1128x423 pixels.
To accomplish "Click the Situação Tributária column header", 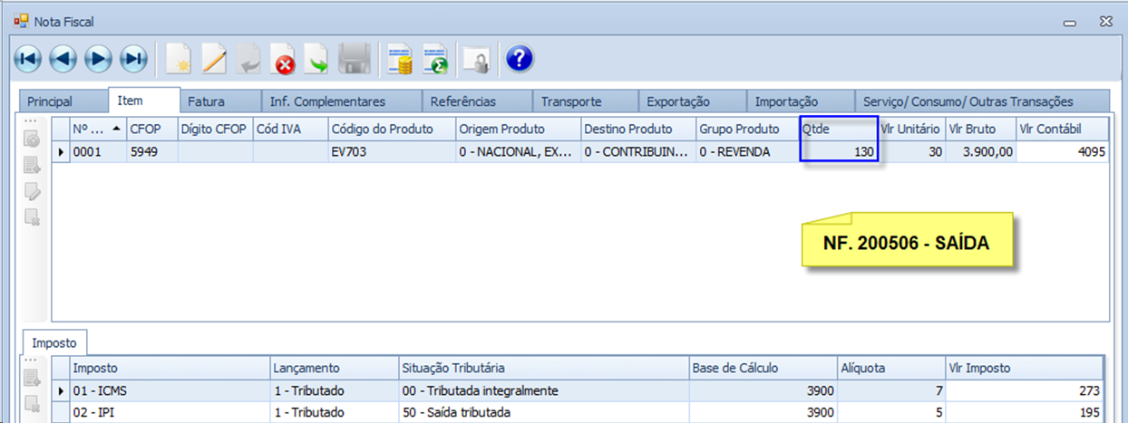I will click(x=543, y=368).
